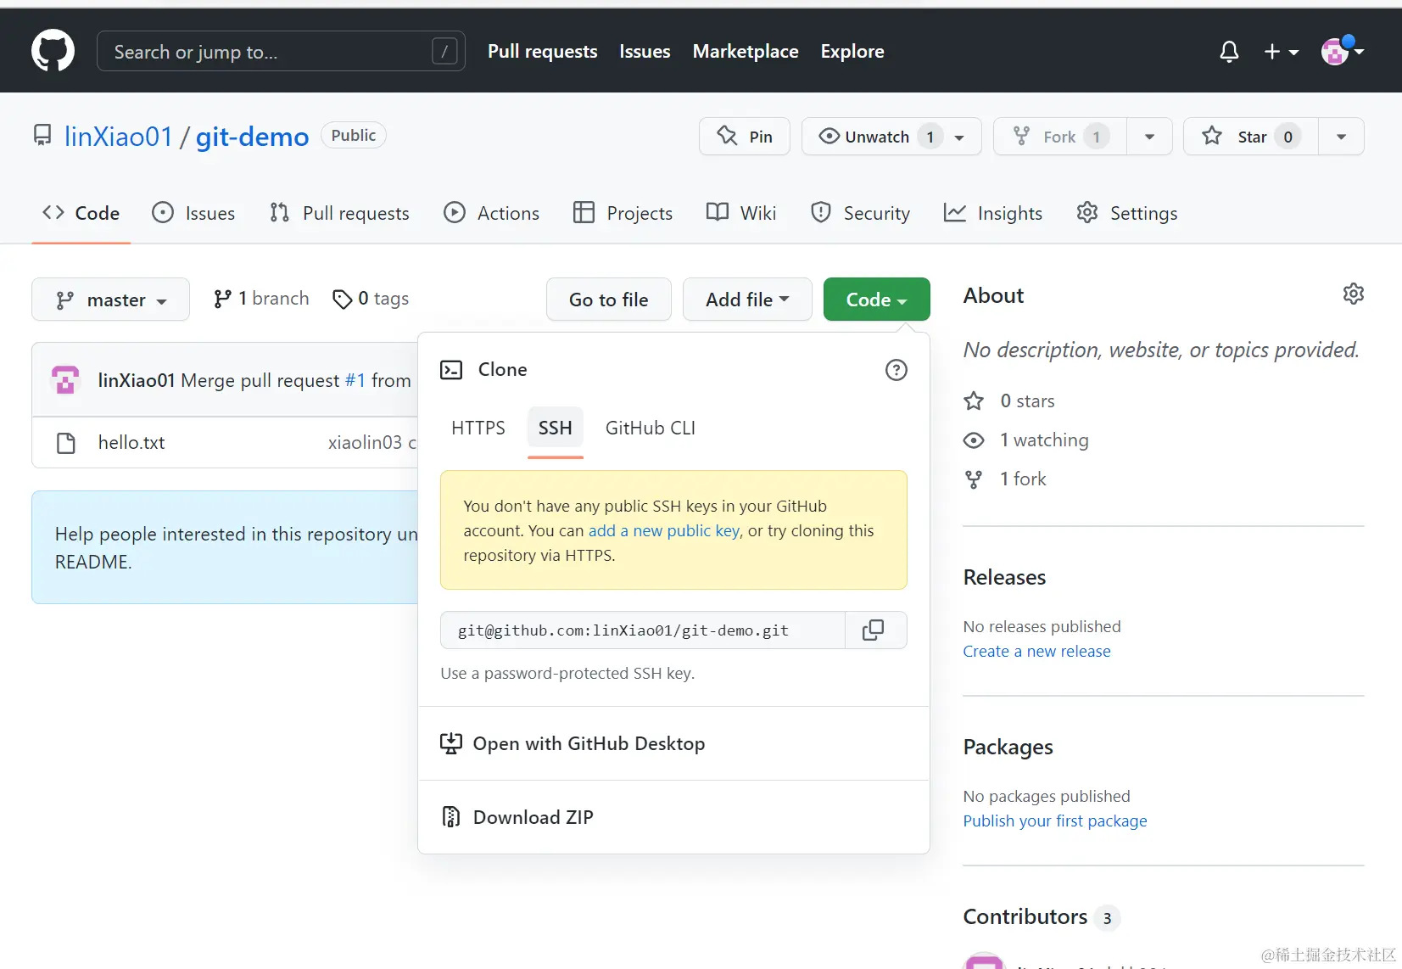Open Pull requests in top navigation
Image resolution: width=1402 pixels, height=969 pixels.
tap(542, 52)
